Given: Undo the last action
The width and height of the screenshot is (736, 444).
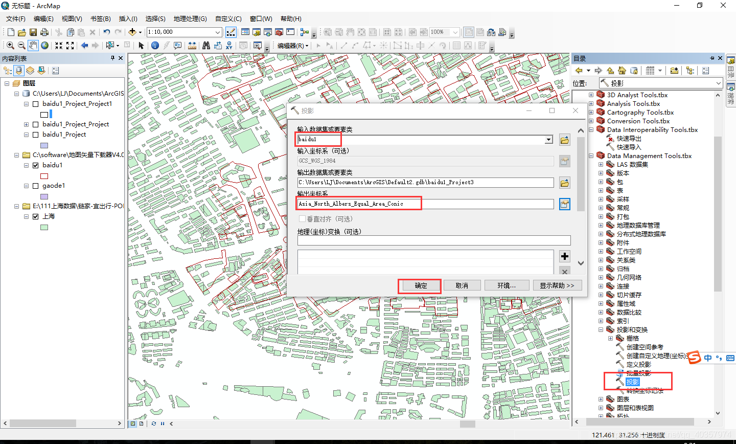Looking at the screenshot, I should (106, 32).
